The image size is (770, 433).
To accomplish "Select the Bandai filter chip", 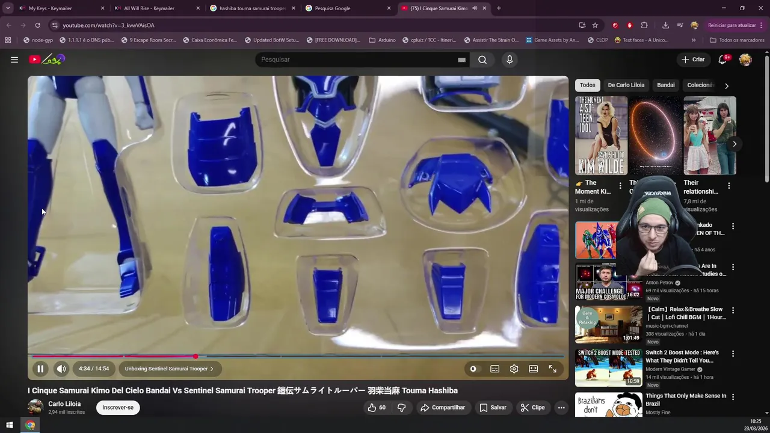I will pyautogui.click(x=665, y=85).
